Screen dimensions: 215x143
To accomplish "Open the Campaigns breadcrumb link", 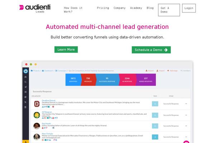I will coord(61,71).
